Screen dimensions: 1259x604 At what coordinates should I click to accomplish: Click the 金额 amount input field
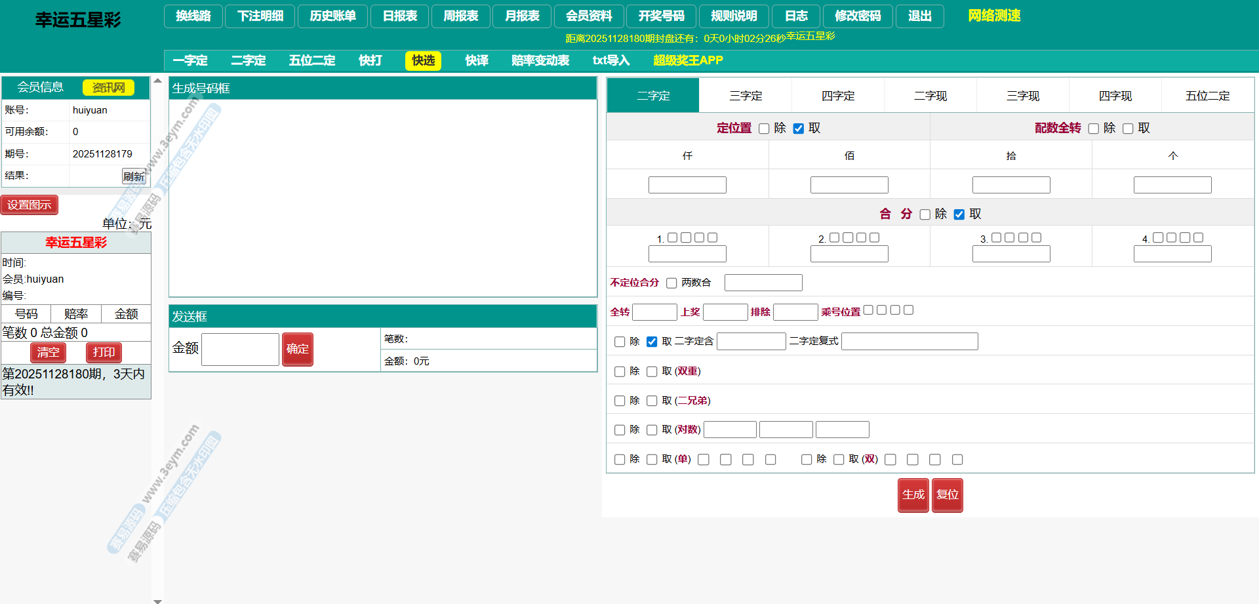point(240,349)
